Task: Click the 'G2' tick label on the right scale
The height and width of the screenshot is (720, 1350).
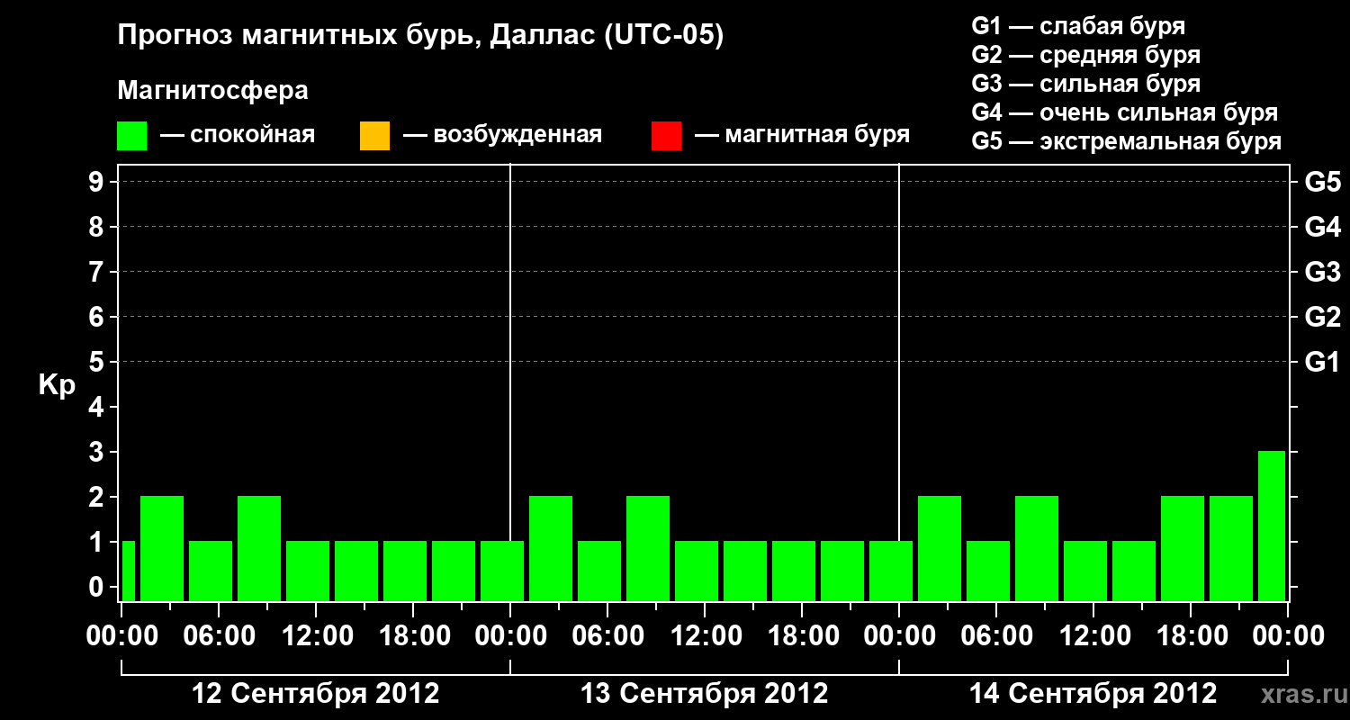Action: click(x=1323, y=318)
